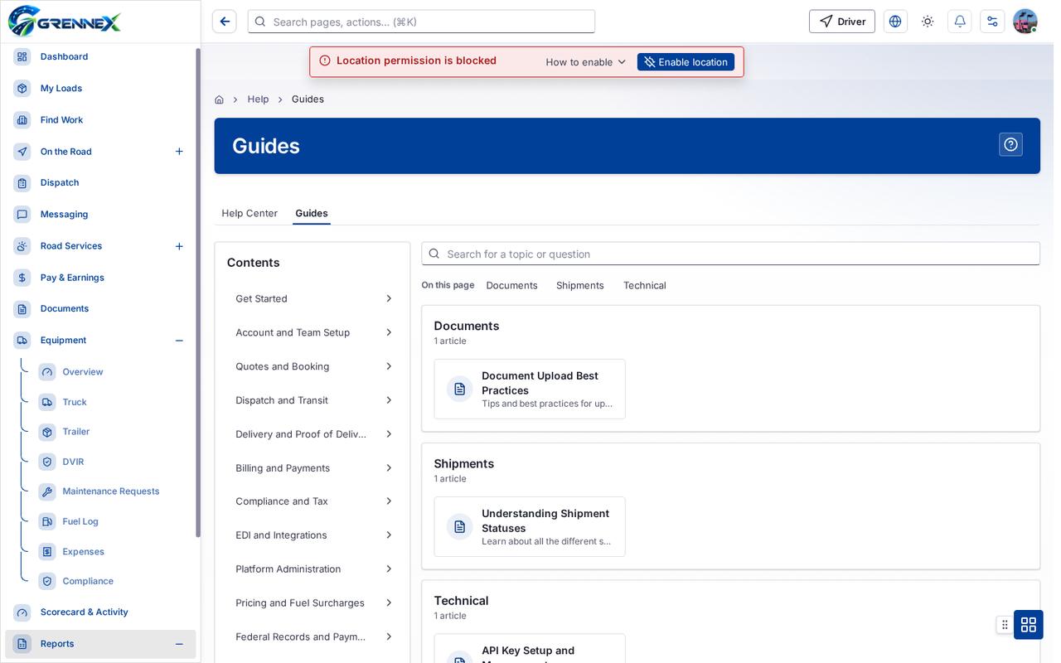Open the user avatar menu
Screen dimensions: 1061x663
(1025, 22)
